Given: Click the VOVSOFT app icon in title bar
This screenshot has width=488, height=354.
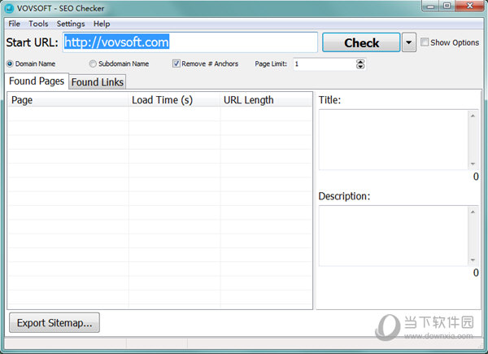Looking at the screenshot, I should pos(9,8).
